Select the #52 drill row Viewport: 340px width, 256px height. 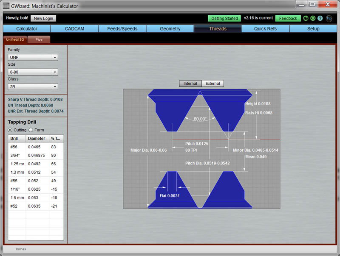click(x=36, y=206)
